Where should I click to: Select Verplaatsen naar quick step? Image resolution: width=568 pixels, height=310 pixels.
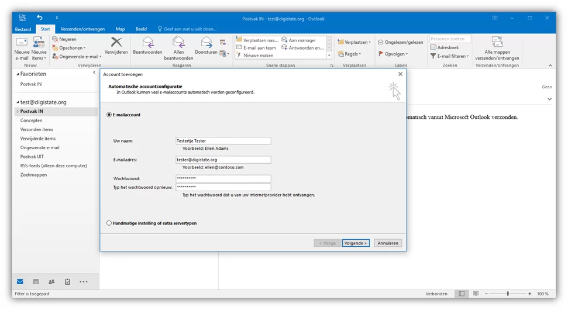click(257, 40)
